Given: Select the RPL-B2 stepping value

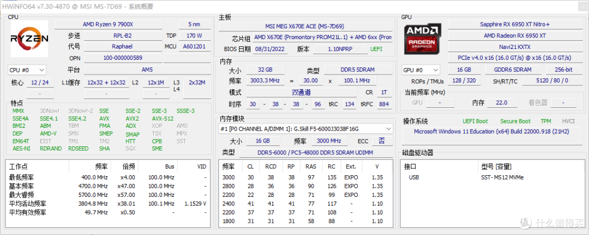Looking at the screenshot, I should [x=123, y=36].
